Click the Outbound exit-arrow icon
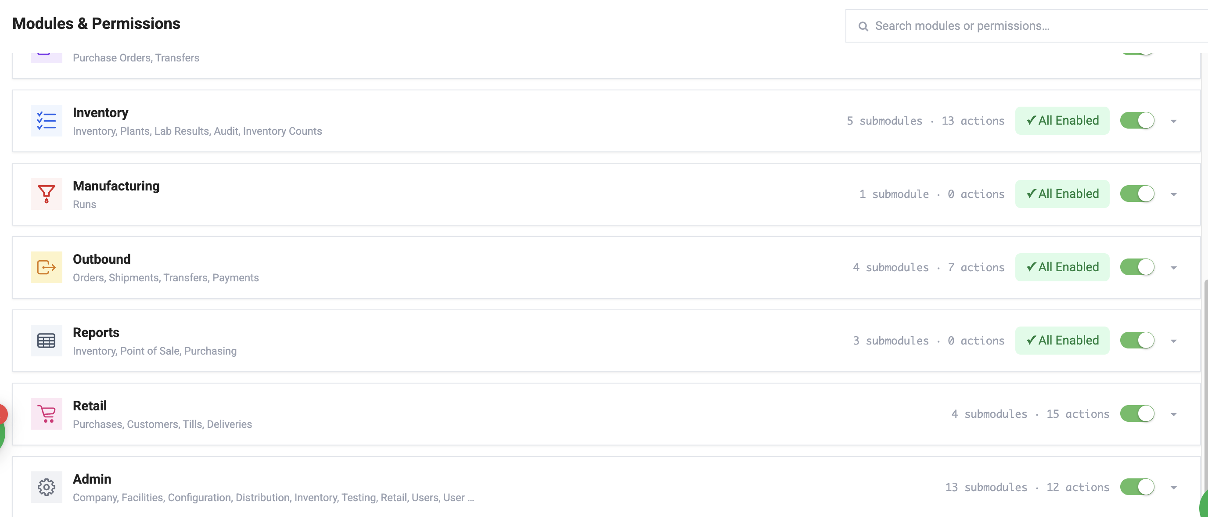The width and height of the screenshot is (1208, 517). pyautogui.click(x=47, y=267)
